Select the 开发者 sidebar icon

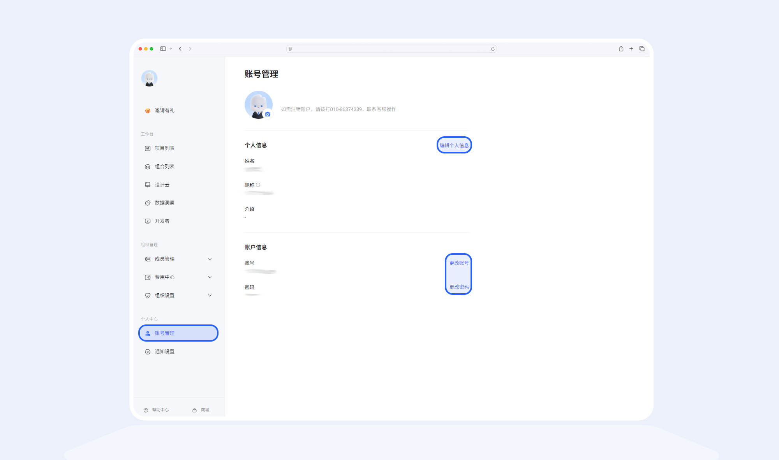click(147, 221)
